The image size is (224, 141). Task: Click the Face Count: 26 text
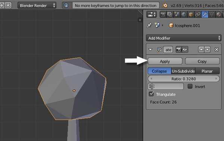click(x=163, y=102)
